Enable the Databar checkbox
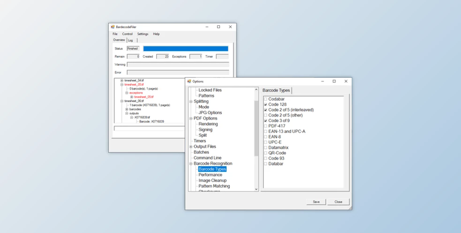Viewport: 461px width, 233px height. point(266,164)
